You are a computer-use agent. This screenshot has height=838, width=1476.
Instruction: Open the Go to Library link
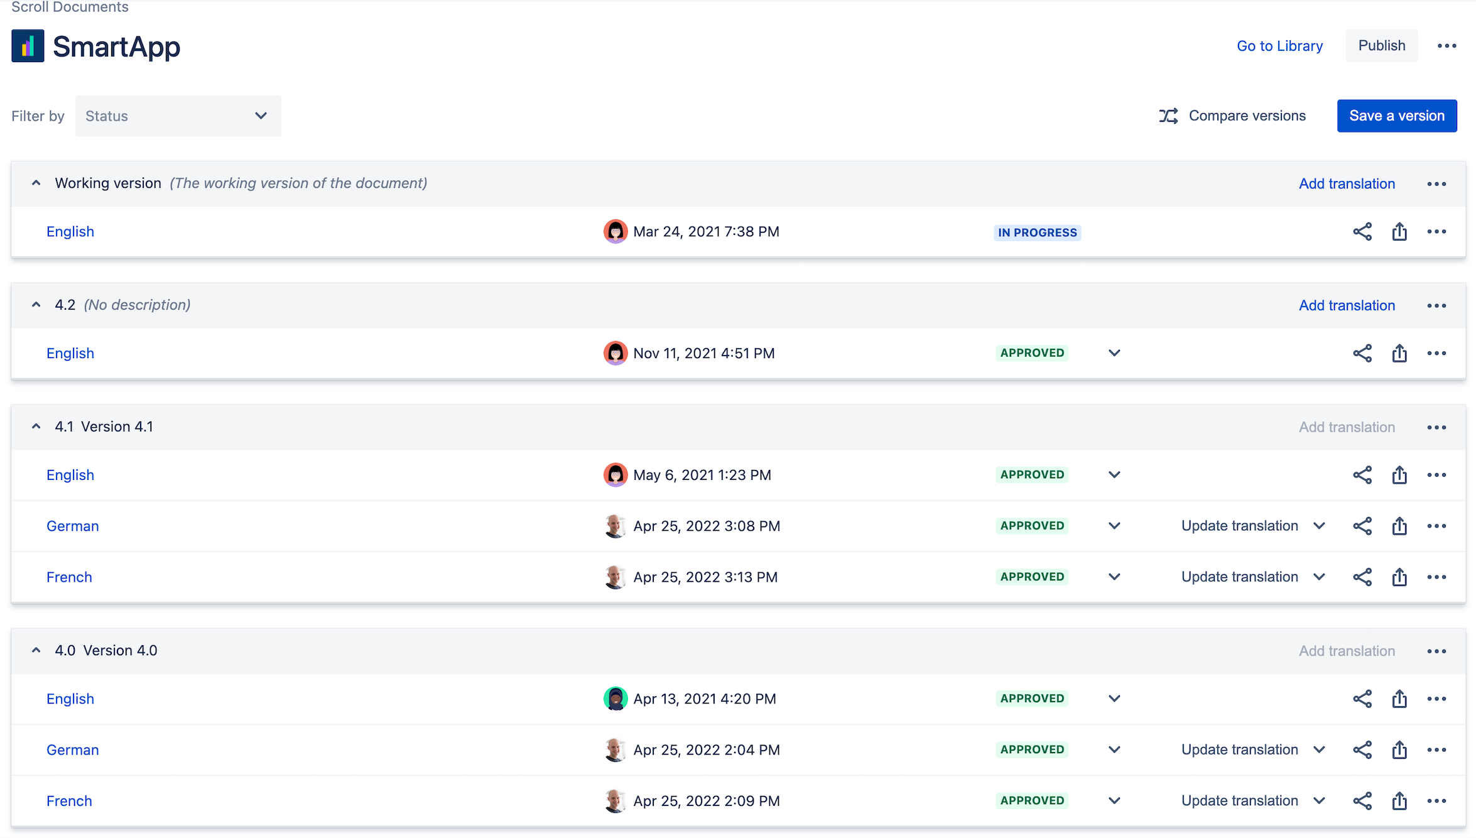point(1279,46)
